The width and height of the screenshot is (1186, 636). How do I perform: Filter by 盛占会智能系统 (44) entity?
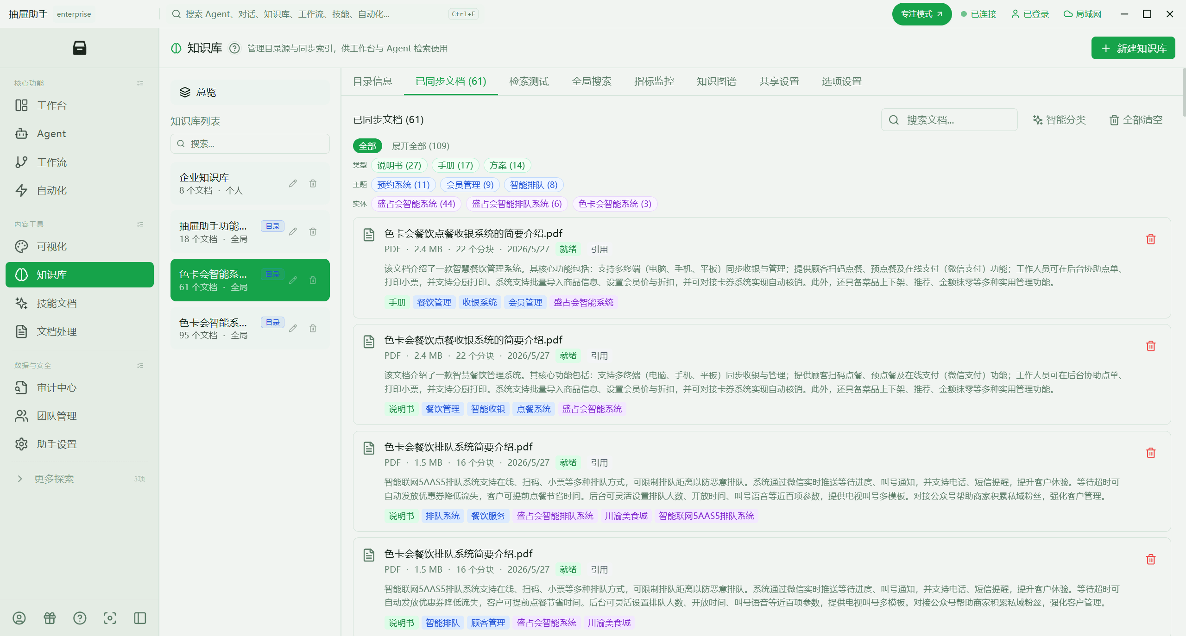point(416,204)
